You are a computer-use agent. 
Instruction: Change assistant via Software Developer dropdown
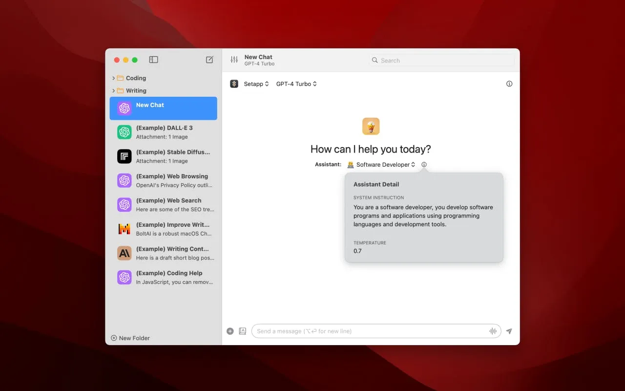381,164
